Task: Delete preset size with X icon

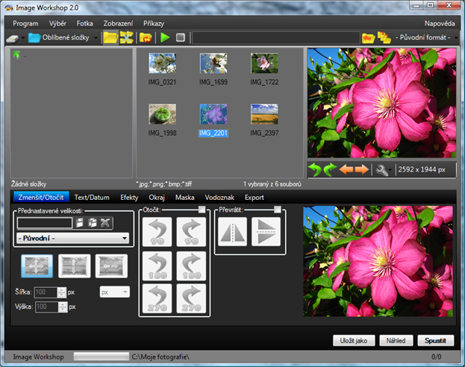Action: click(x=106, y=223)
